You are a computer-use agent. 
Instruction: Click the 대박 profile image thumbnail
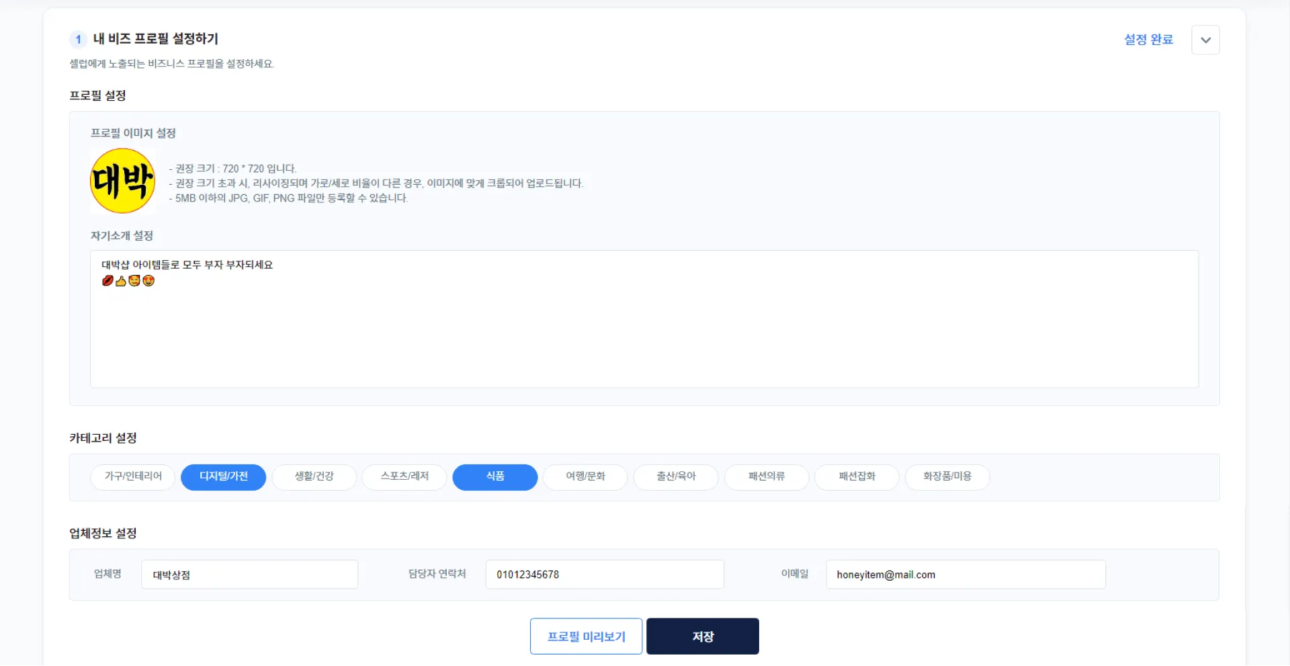click(123, 181)
